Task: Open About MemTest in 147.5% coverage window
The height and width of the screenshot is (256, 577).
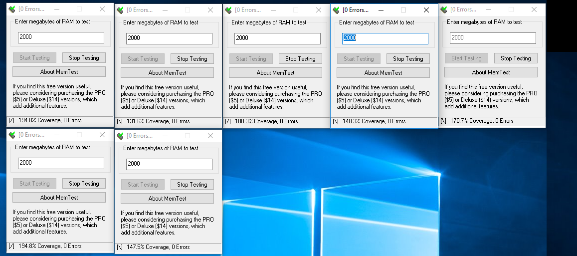Action: click(168, 199)
